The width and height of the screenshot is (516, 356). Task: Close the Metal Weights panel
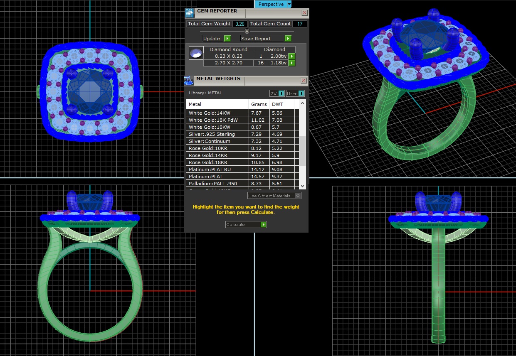pos(304,80)
